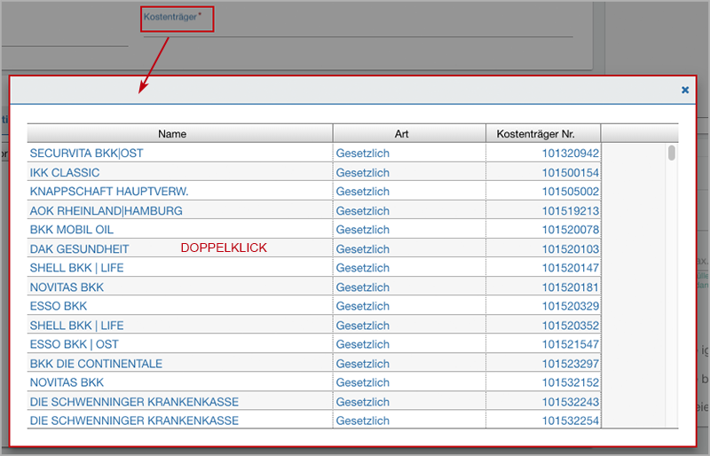Select SHELL BKK | LIFE with number 101520352

(x=76, y=325)
